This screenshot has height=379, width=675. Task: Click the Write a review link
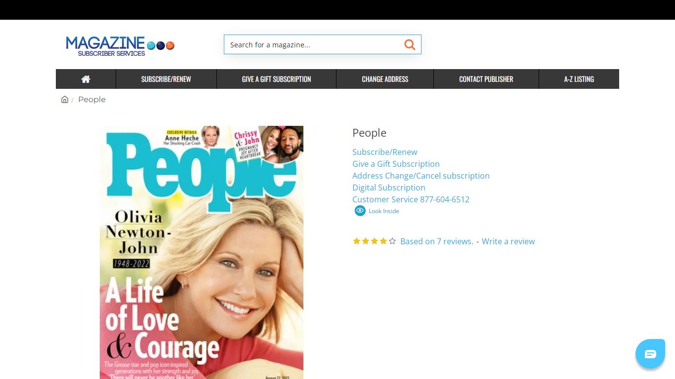[508, 241]
